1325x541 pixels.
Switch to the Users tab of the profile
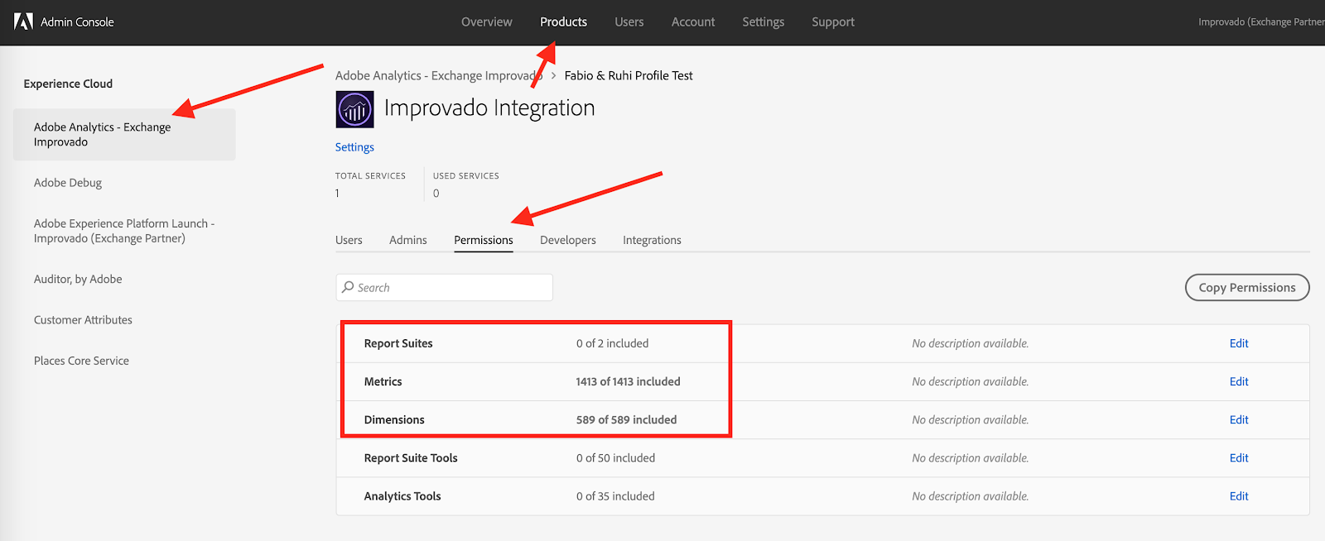(349, 240)
